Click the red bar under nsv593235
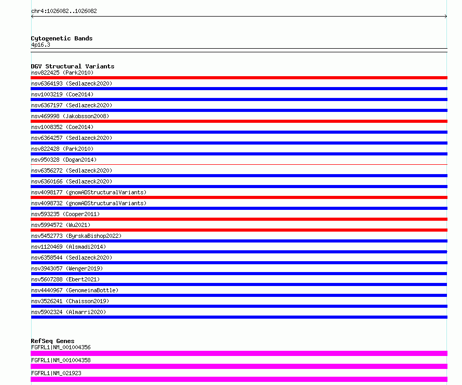462x385 pixels. (239, 219)
